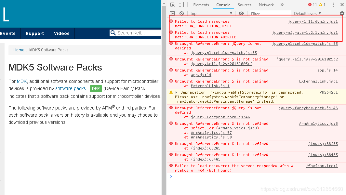The height and width of the screenshot is (195, 346).
Task: Open the Sources tab
Action: coord(244,5)
